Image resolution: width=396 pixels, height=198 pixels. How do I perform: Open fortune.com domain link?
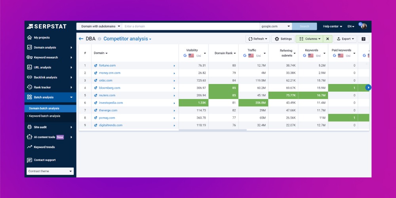(107, 65)
